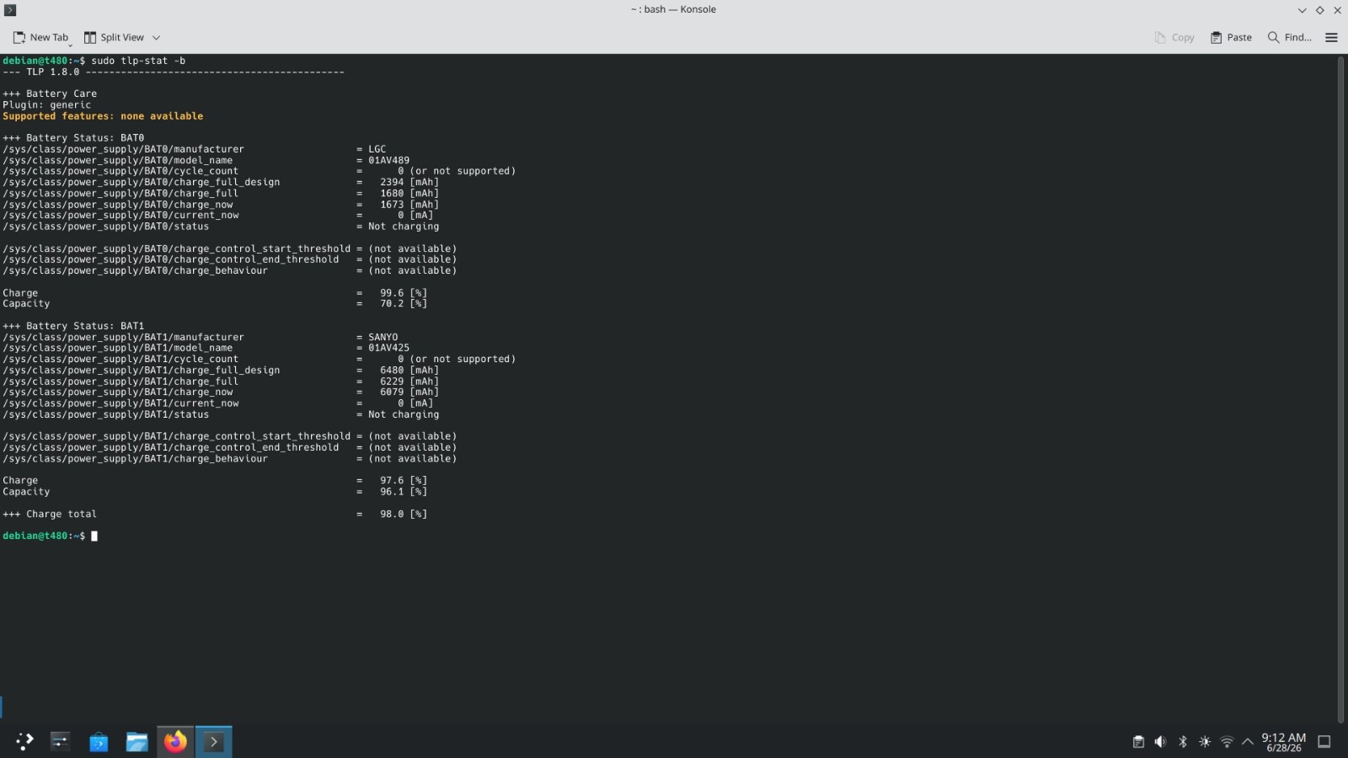Image resolution: width=1348 pixels, height=758 pixels.
Task: Open the New Tab profile dropdown arrow
Action: click(x=70, y=44)
